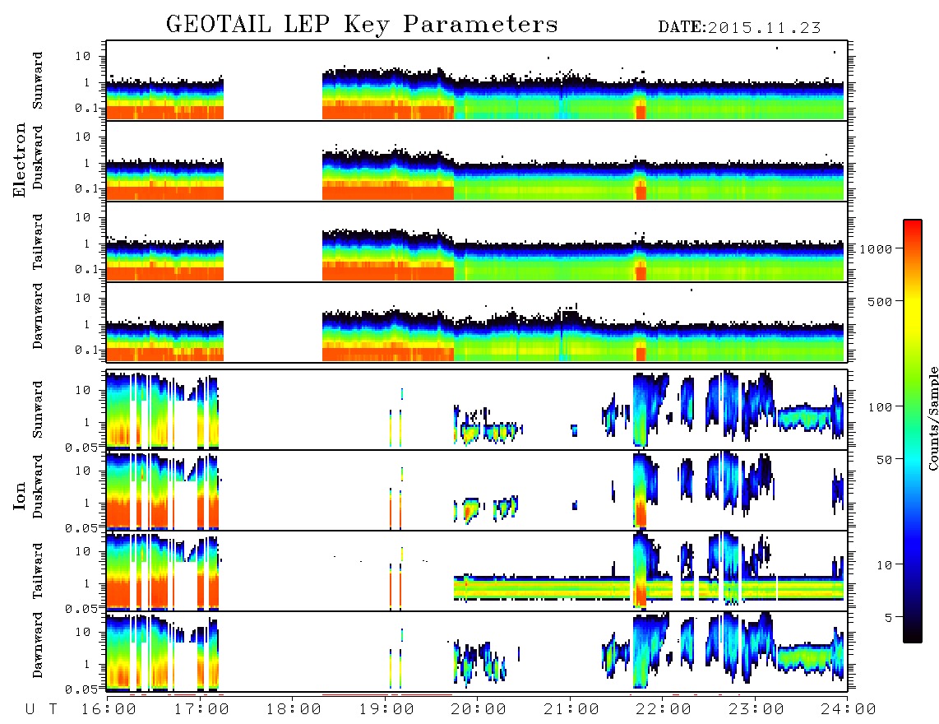
Task: Click the Ion Dawnward spectrogram panel
Action: [477, 652]
